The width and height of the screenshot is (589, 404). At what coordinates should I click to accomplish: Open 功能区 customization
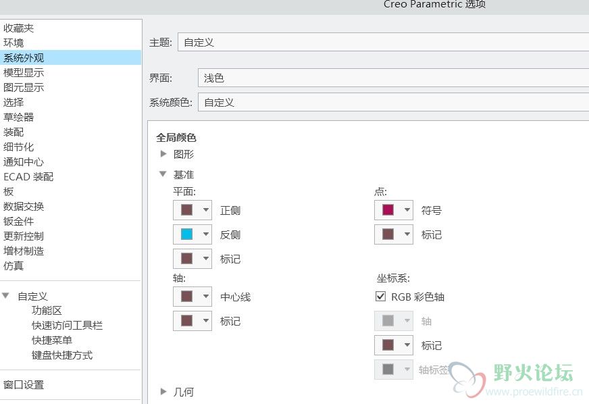coord(47,310)
